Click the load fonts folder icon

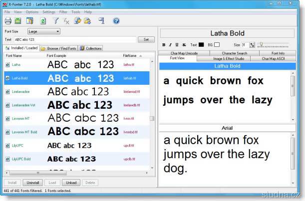[77, 21]
